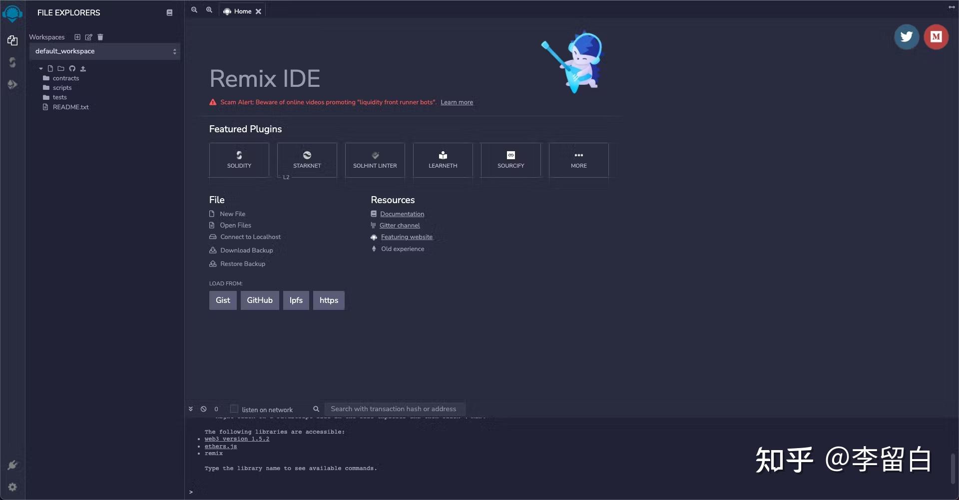Click the clear console icon
This screenshot has width=959, height=500.
tap(204, 409)
